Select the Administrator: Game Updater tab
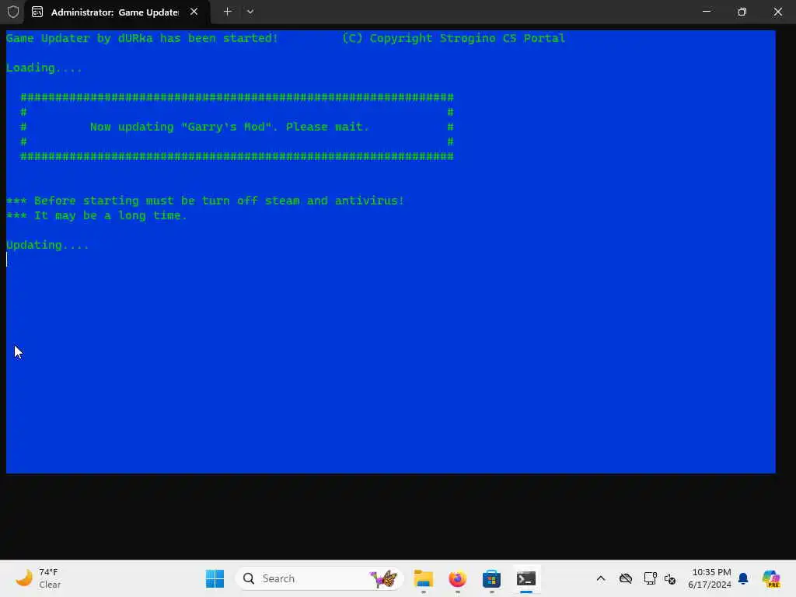The image size is (796, 597). coord(116,12)
